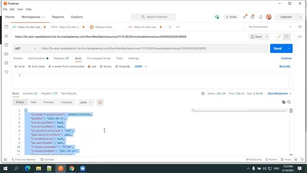Open the Mock Servers sidebar icon
Image resolution: width=307 pixels, height=173 pixels.
(6, 54)
